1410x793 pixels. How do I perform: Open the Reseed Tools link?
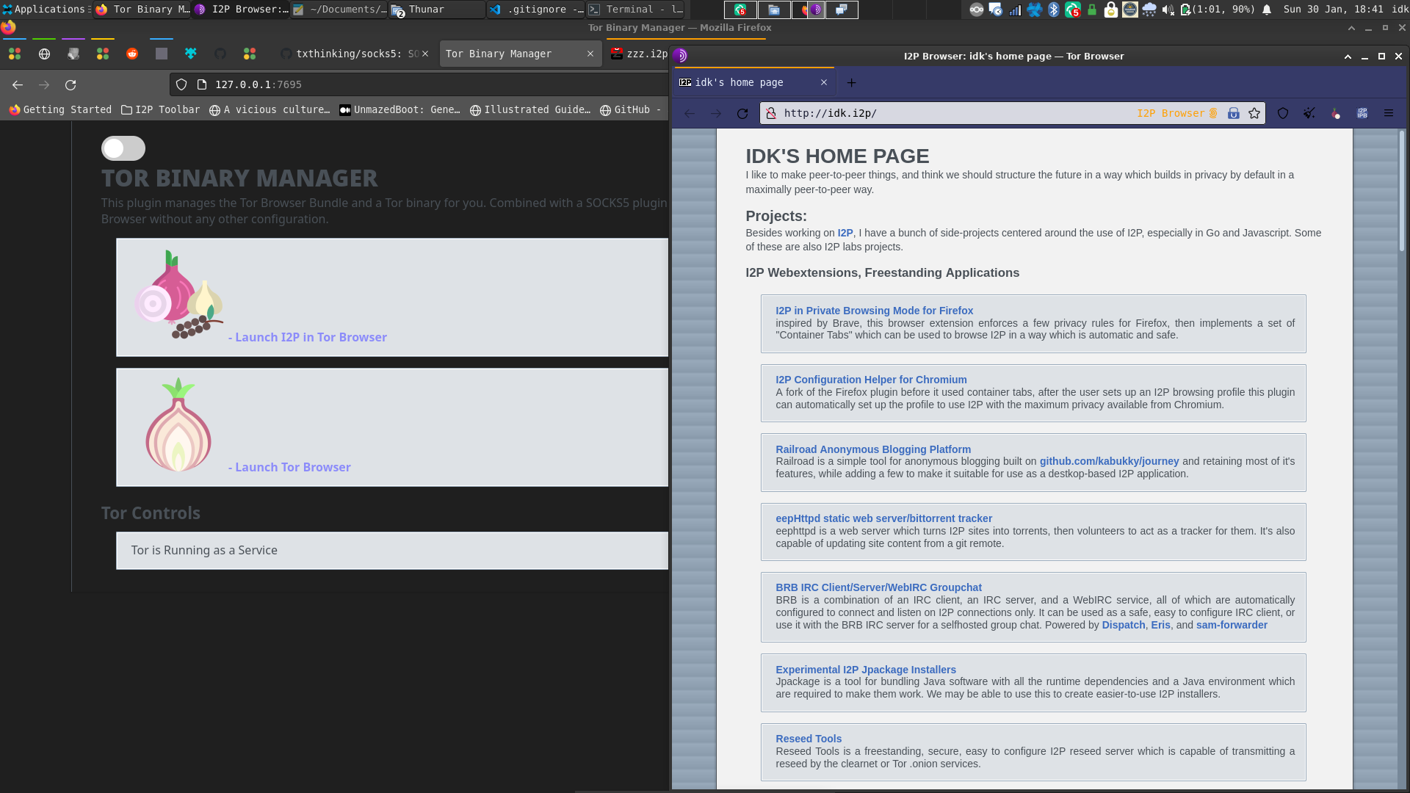point(809,739)
